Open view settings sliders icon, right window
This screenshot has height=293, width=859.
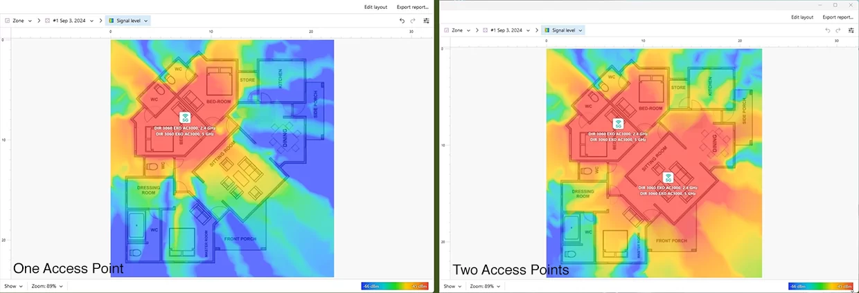(x=851, y=30)
